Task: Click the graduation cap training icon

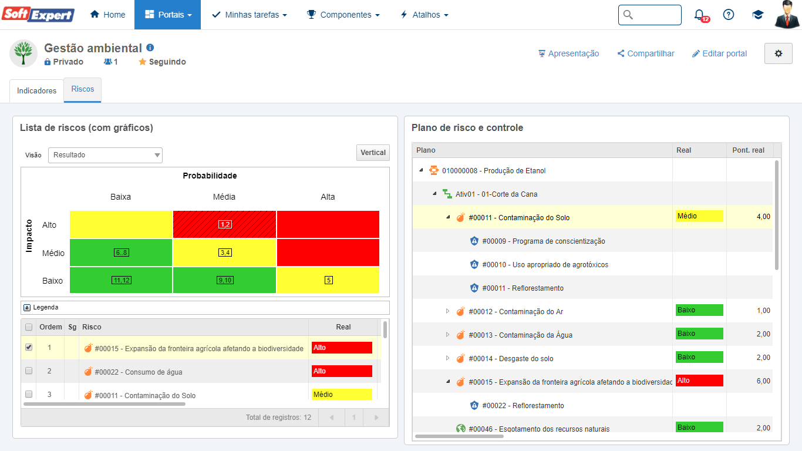Action: 758,15
